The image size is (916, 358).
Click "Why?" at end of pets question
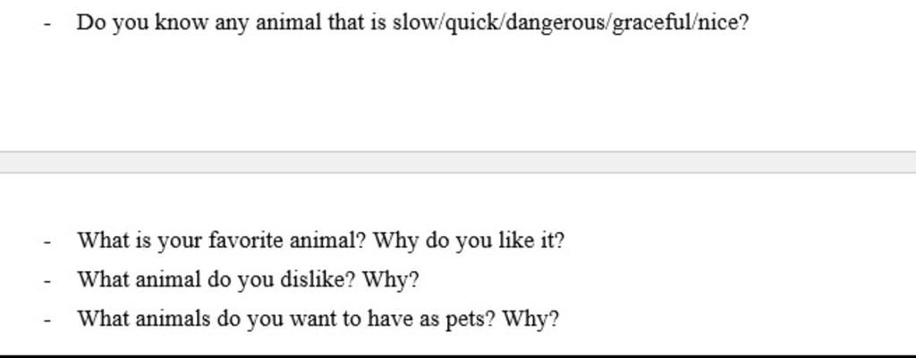click(530, 320)
